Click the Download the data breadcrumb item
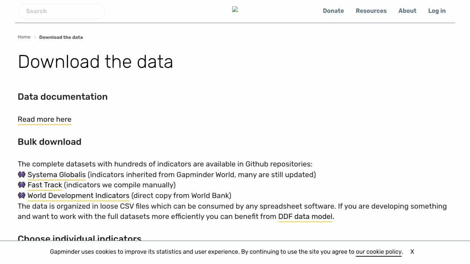Viewport: 470px width, 264px height. [61, 37]
